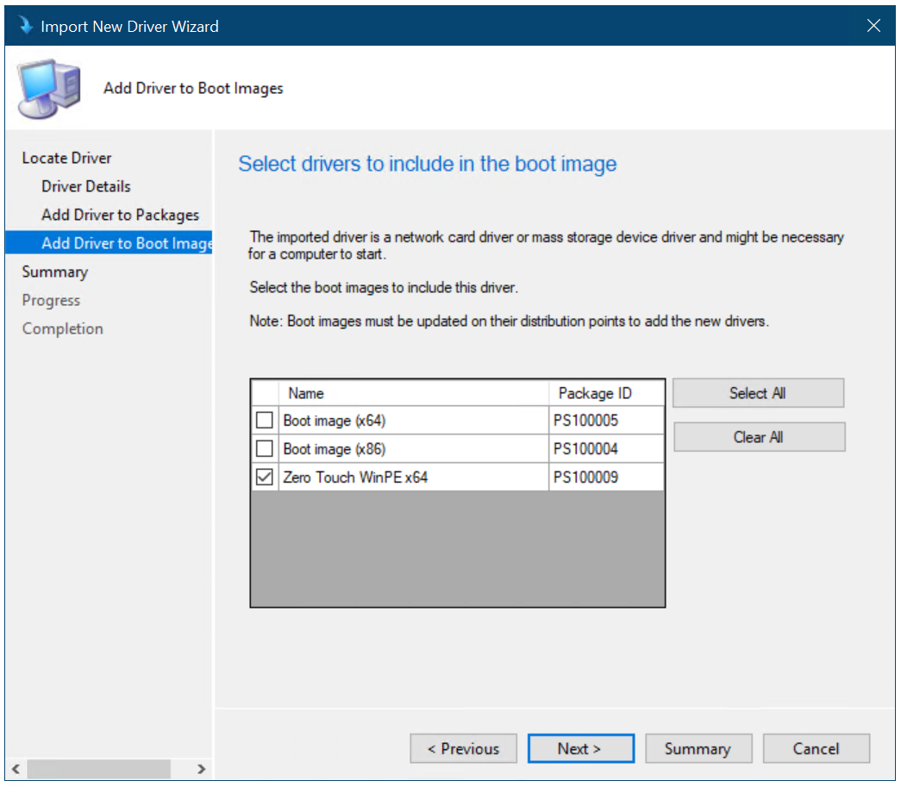
Task: Click the Summary button at bottom
Action: pyautogui.click(x=698, y=749)
